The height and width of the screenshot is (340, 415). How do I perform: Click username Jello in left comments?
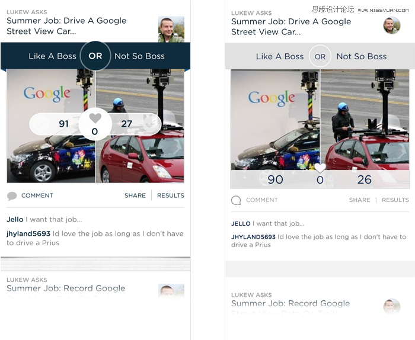click(15, 219)
